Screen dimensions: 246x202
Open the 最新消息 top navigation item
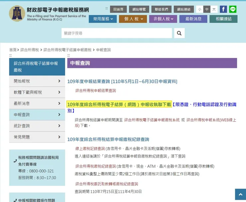(193, 19)
